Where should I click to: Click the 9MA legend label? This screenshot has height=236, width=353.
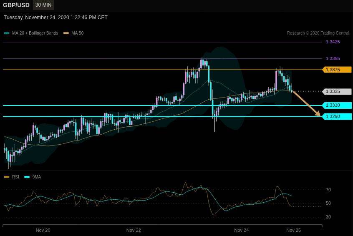coord(37,177)
